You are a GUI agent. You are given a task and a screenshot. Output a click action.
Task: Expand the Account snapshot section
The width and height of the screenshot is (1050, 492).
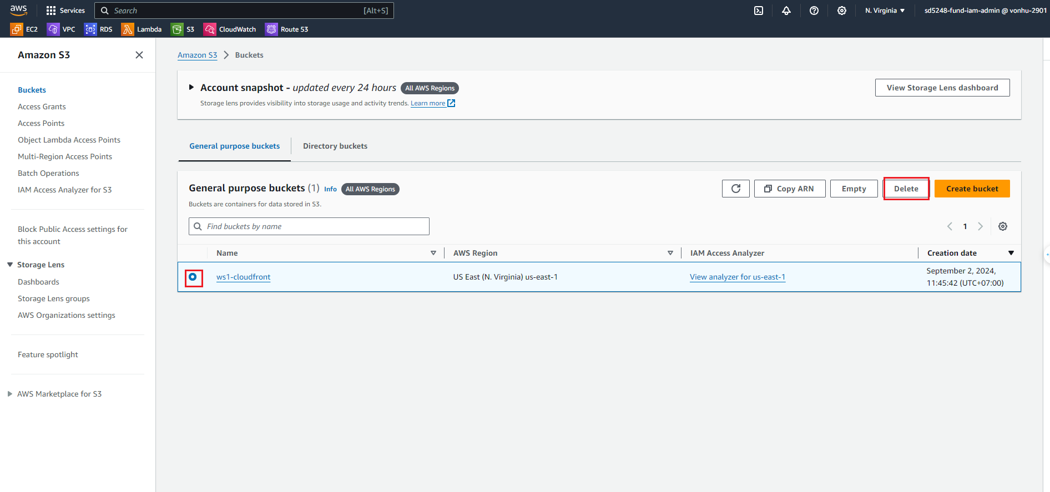[191, 88]
